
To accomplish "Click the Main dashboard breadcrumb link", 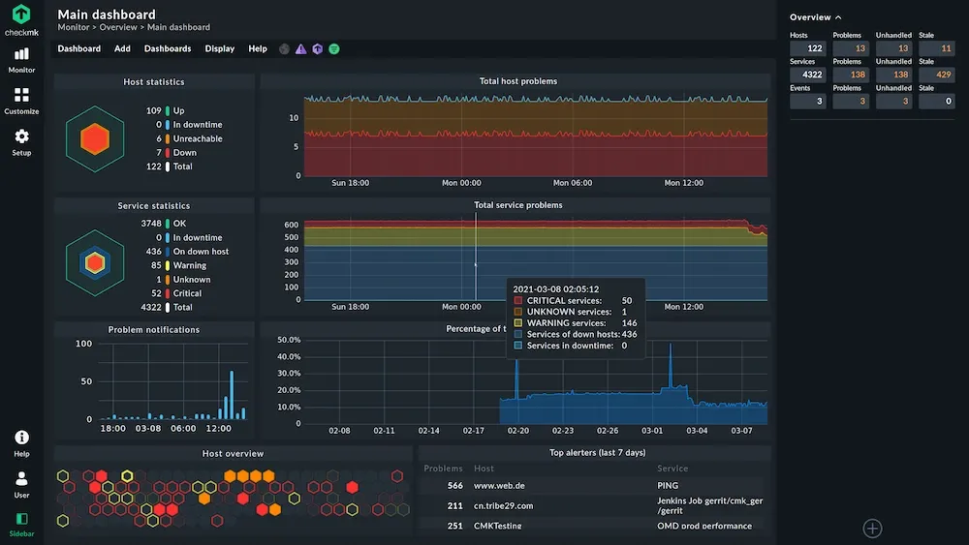I will [x=178, y=27].
